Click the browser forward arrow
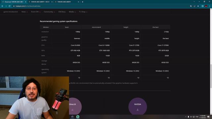This screenshot has height=119, width=212. pyautogui.click(x=6, y=6)
